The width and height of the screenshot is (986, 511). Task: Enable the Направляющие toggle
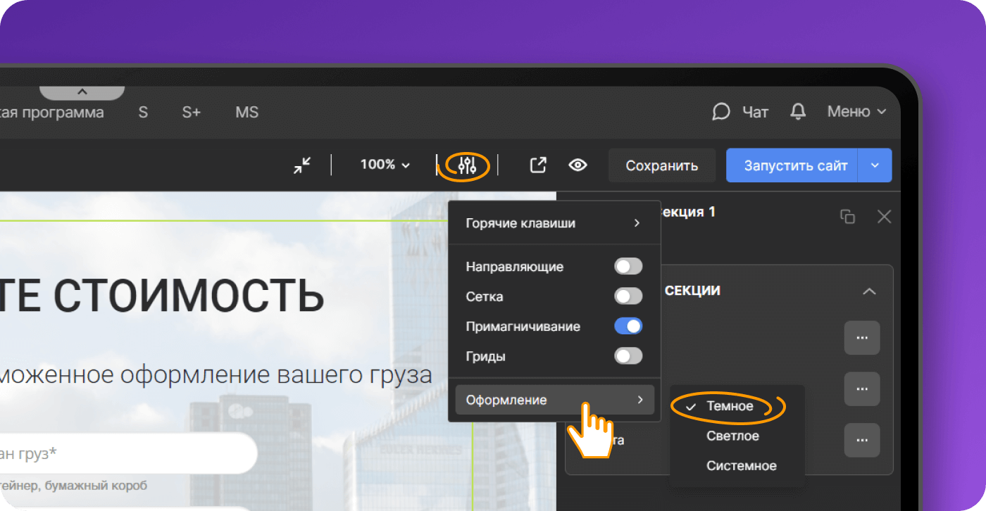click(x=628, y=267)
